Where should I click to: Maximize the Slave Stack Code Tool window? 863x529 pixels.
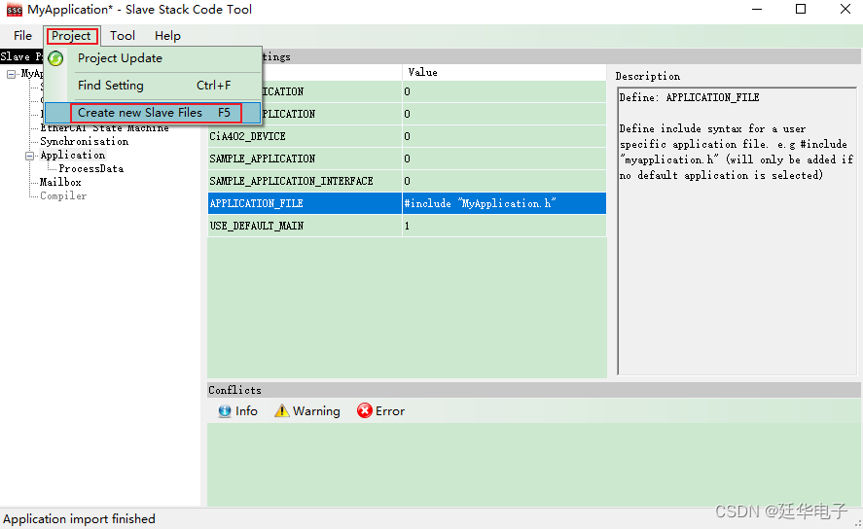pyautogui.click(x=801, y=10)
